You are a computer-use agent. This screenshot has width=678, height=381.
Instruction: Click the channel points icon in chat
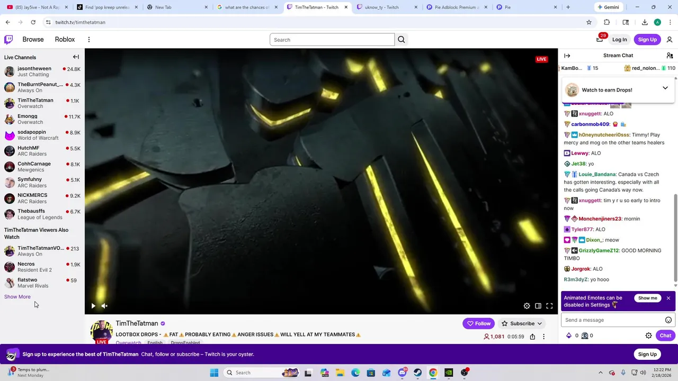click(x=585, y=335)
